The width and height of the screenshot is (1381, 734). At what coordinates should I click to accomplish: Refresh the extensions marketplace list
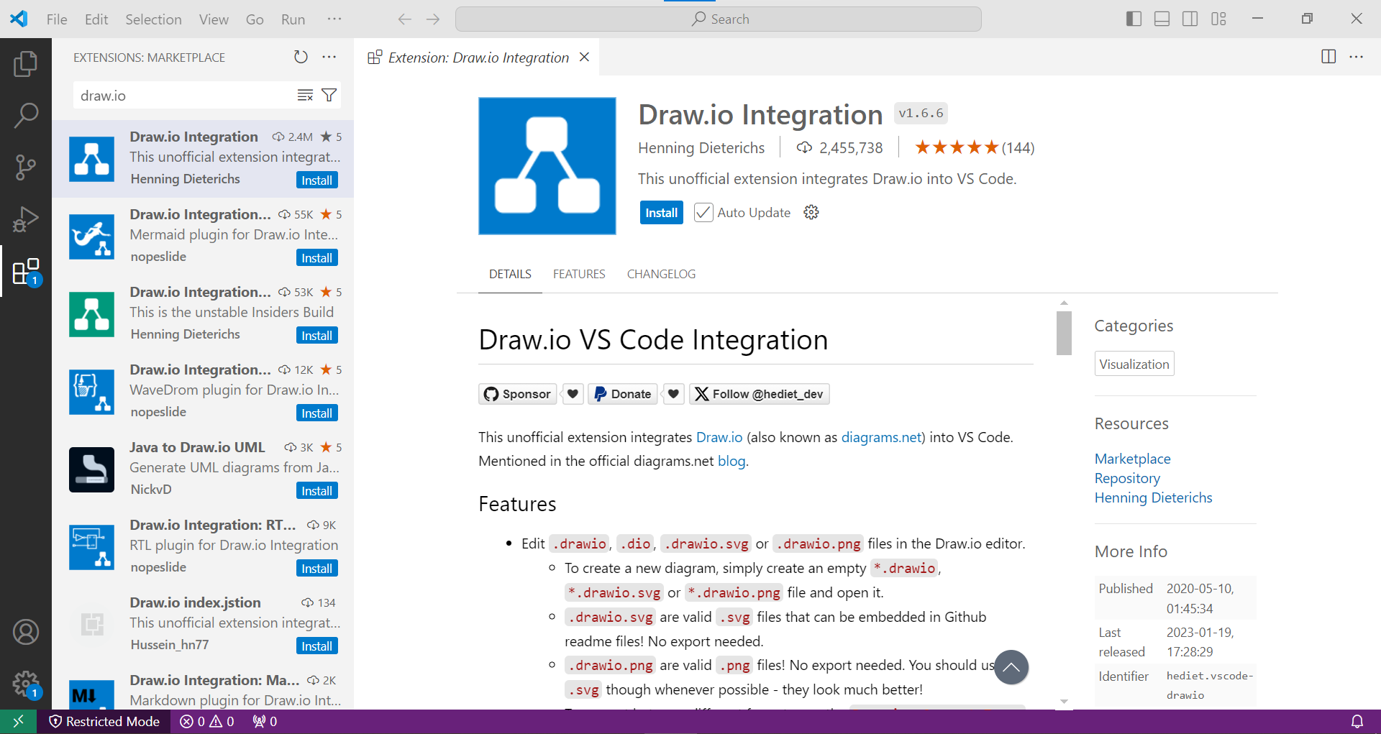click(301, 57)
